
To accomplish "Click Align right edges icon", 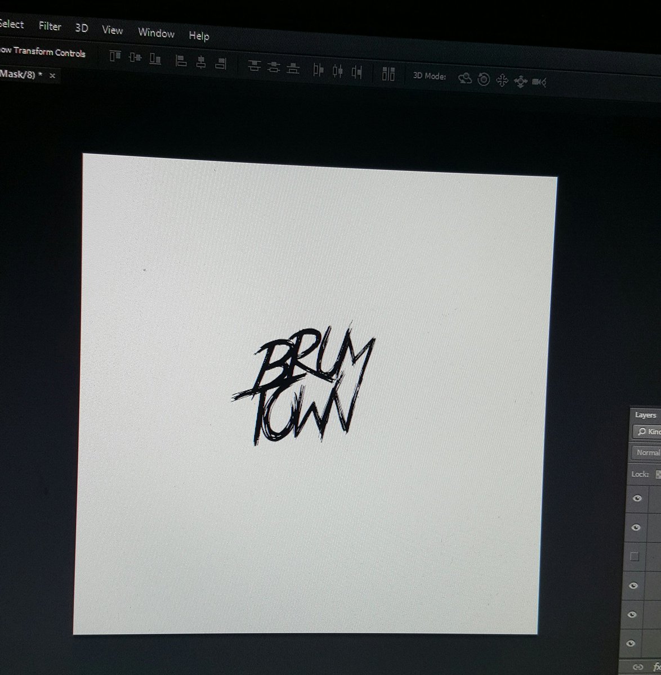I will click(x=221, y=62).
